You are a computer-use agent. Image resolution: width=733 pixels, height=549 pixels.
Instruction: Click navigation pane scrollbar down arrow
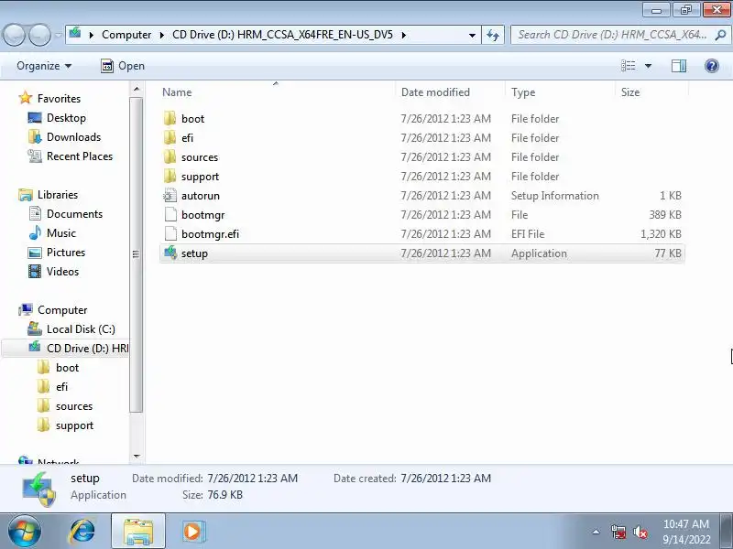click(136, 456)
